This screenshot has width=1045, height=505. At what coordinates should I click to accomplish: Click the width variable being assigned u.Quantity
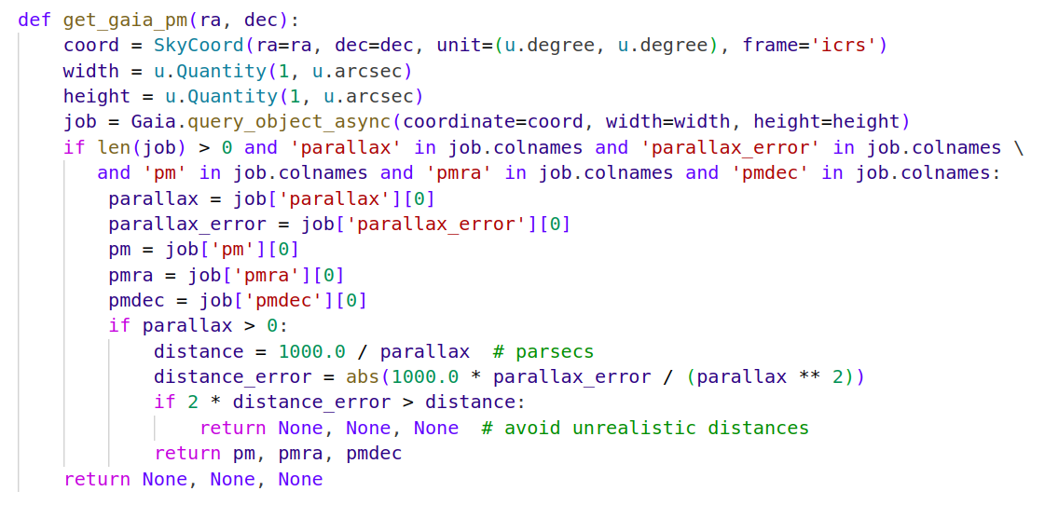pyautogui.click(x=90, y=71)
